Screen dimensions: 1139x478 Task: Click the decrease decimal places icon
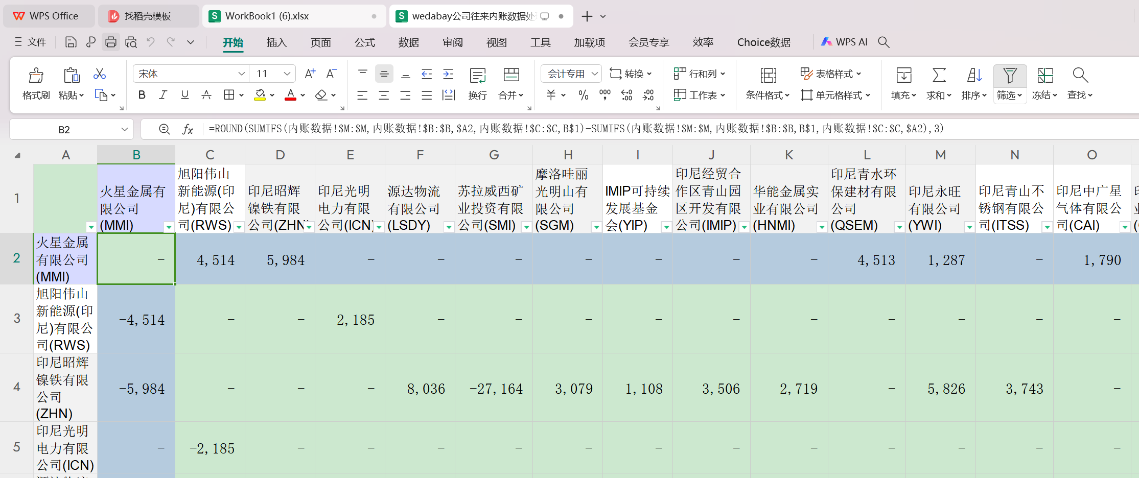tap(648, 95)
